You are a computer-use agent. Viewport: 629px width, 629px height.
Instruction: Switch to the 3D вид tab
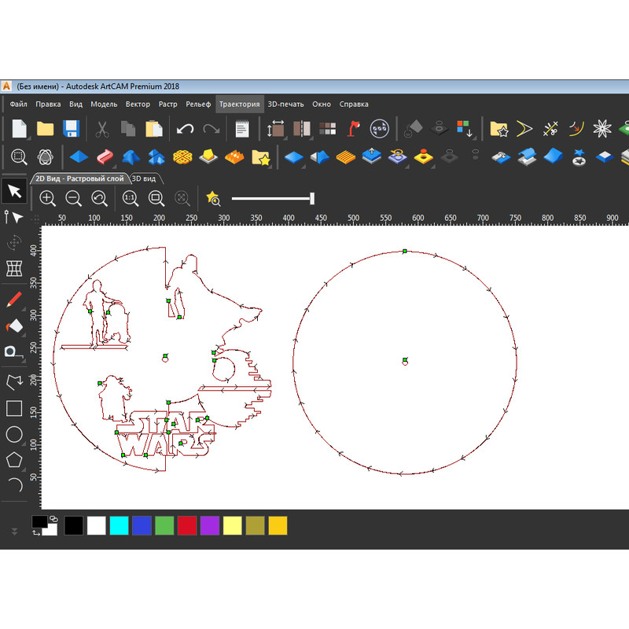(x=145, y=178)
